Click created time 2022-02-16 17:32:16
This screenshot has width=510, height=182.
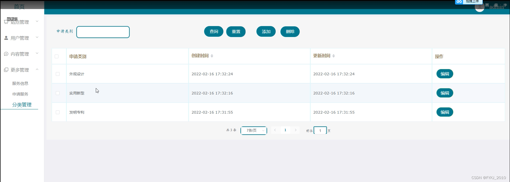(212, 93)
